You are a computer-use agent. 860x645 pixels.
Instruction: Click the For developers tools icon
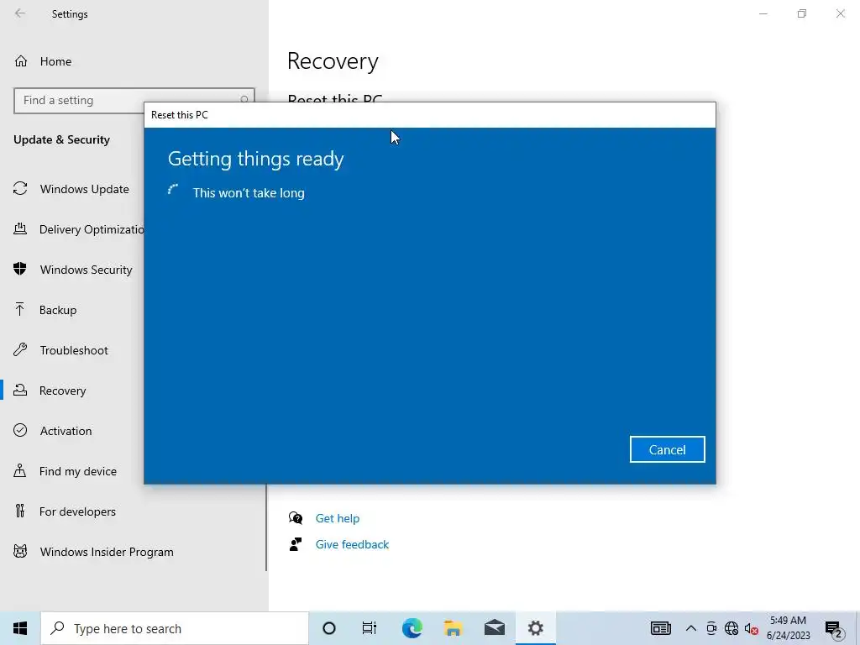20,511
